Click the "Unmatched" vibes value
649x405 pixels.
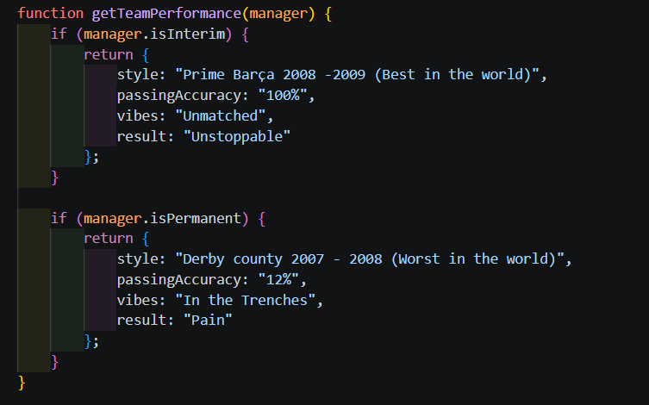click(x=221, y=115)
